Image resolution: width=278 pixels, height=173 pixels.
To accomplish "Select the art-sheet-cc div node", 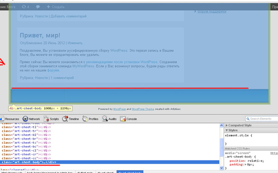I will point(26,158).
